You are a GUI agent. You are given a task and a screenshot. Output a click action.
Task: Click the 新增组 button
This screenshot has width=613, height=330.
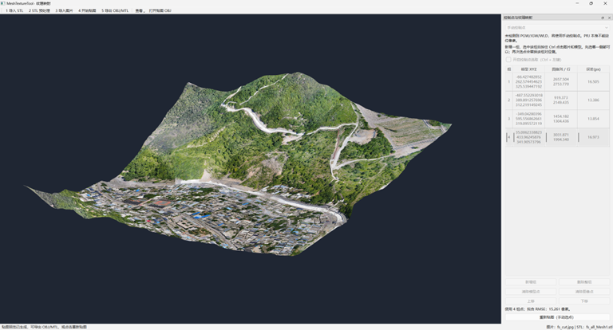(x=531, y=282)
